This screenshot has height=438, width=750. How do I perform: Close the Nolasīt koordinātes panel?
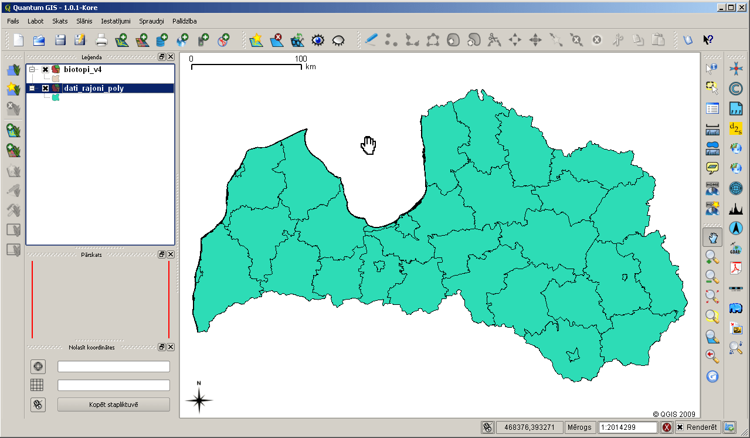[171, 347]
